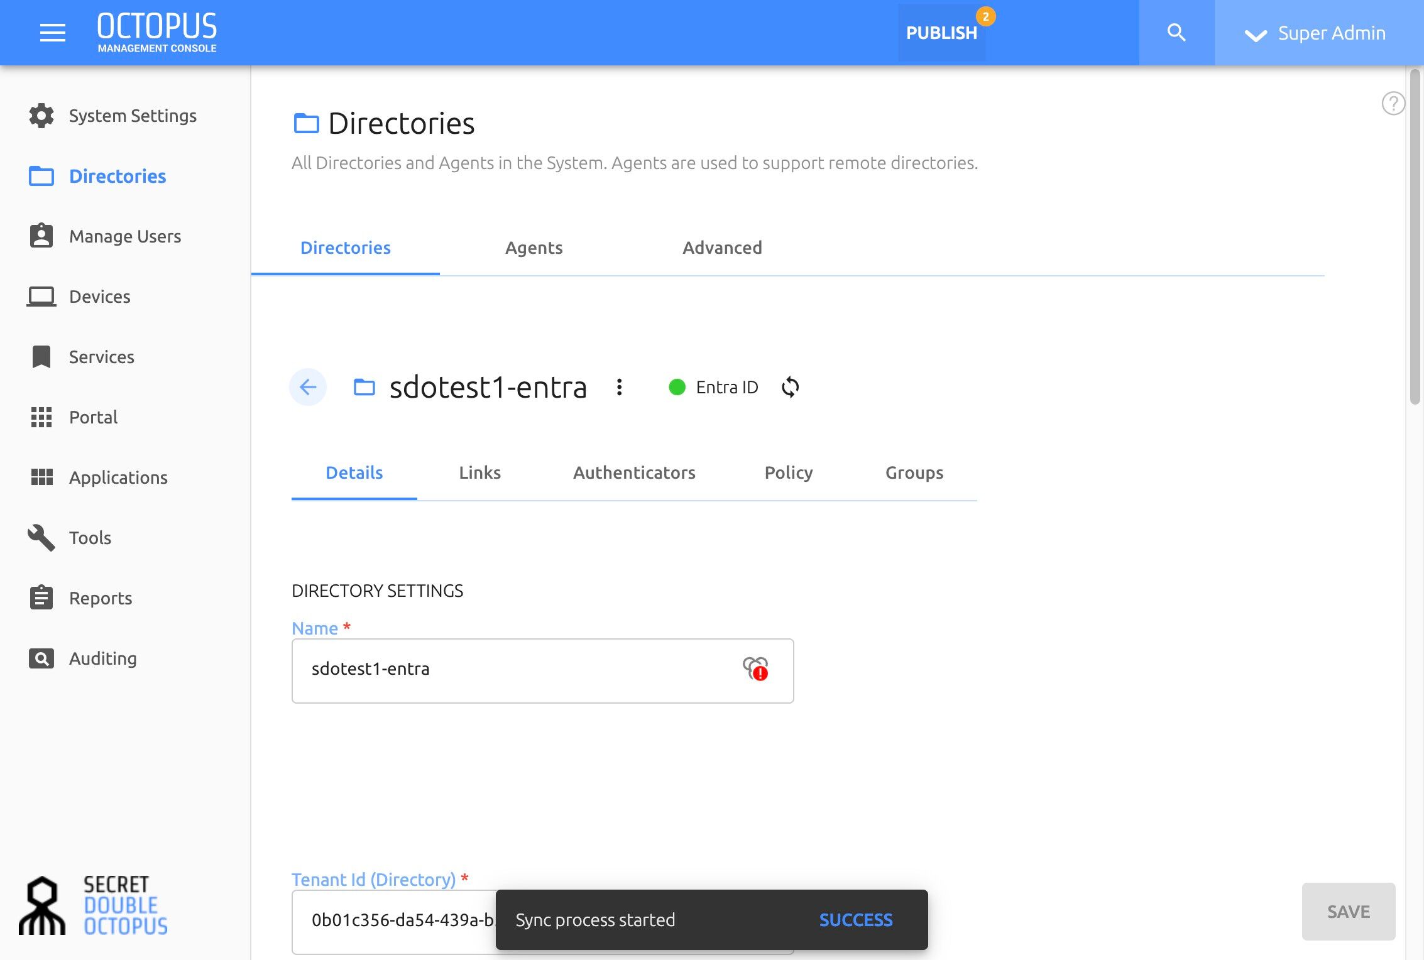Click the 'Sync process started' message text
Viewport: 1424px width, 960px height.
point(595,920)
